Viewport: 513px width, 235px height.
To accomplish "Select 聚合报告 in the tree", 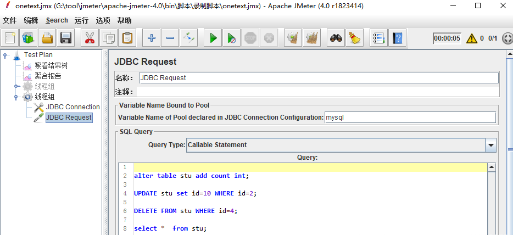I will tap(48, 76).
